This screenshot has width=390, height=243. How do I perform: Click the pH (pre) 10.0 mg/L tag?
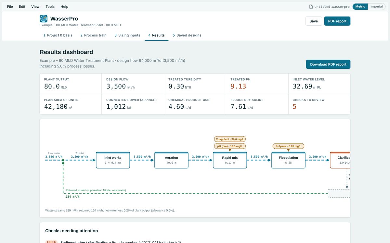[x=230, y=146]
